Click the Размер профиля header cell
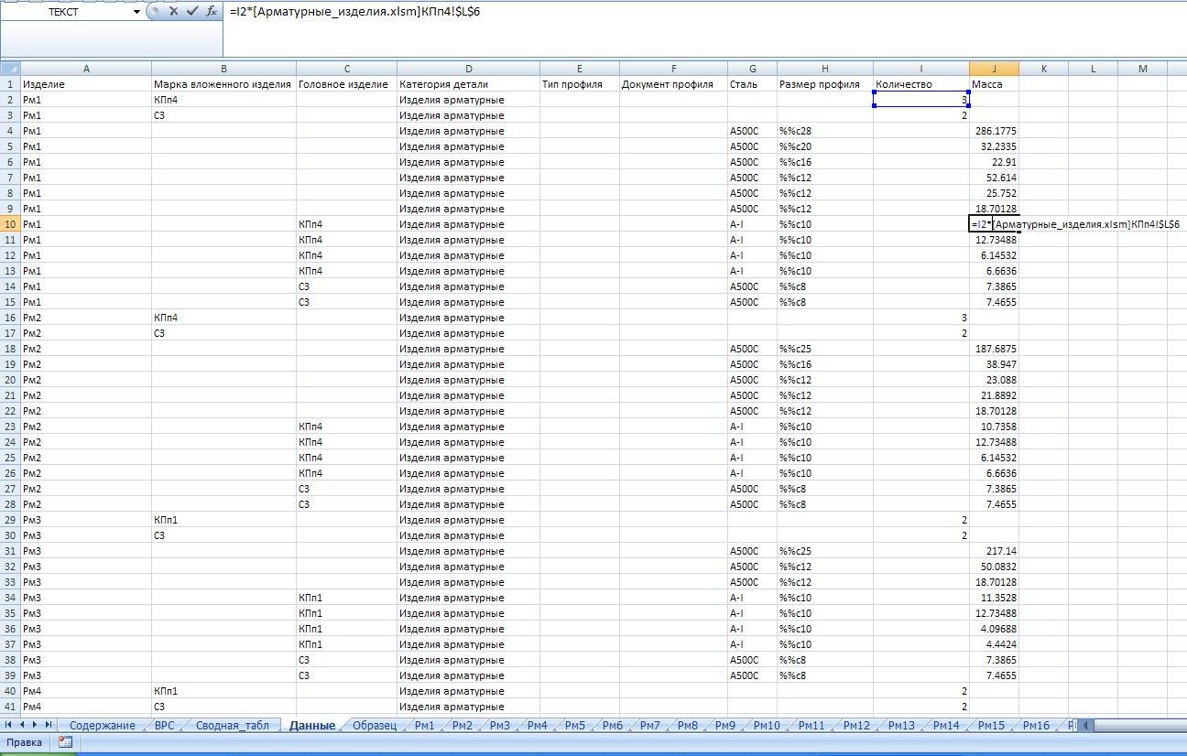The image size is (1187, 756). point(824,84)
